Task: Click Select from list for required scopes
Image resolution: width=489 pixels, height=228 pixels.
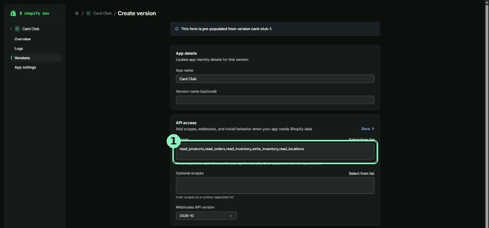Action: pyautogui.click(x=361, y=140)
